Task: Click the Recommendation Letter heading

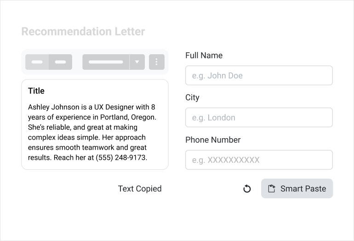Action: click(83, 32)
